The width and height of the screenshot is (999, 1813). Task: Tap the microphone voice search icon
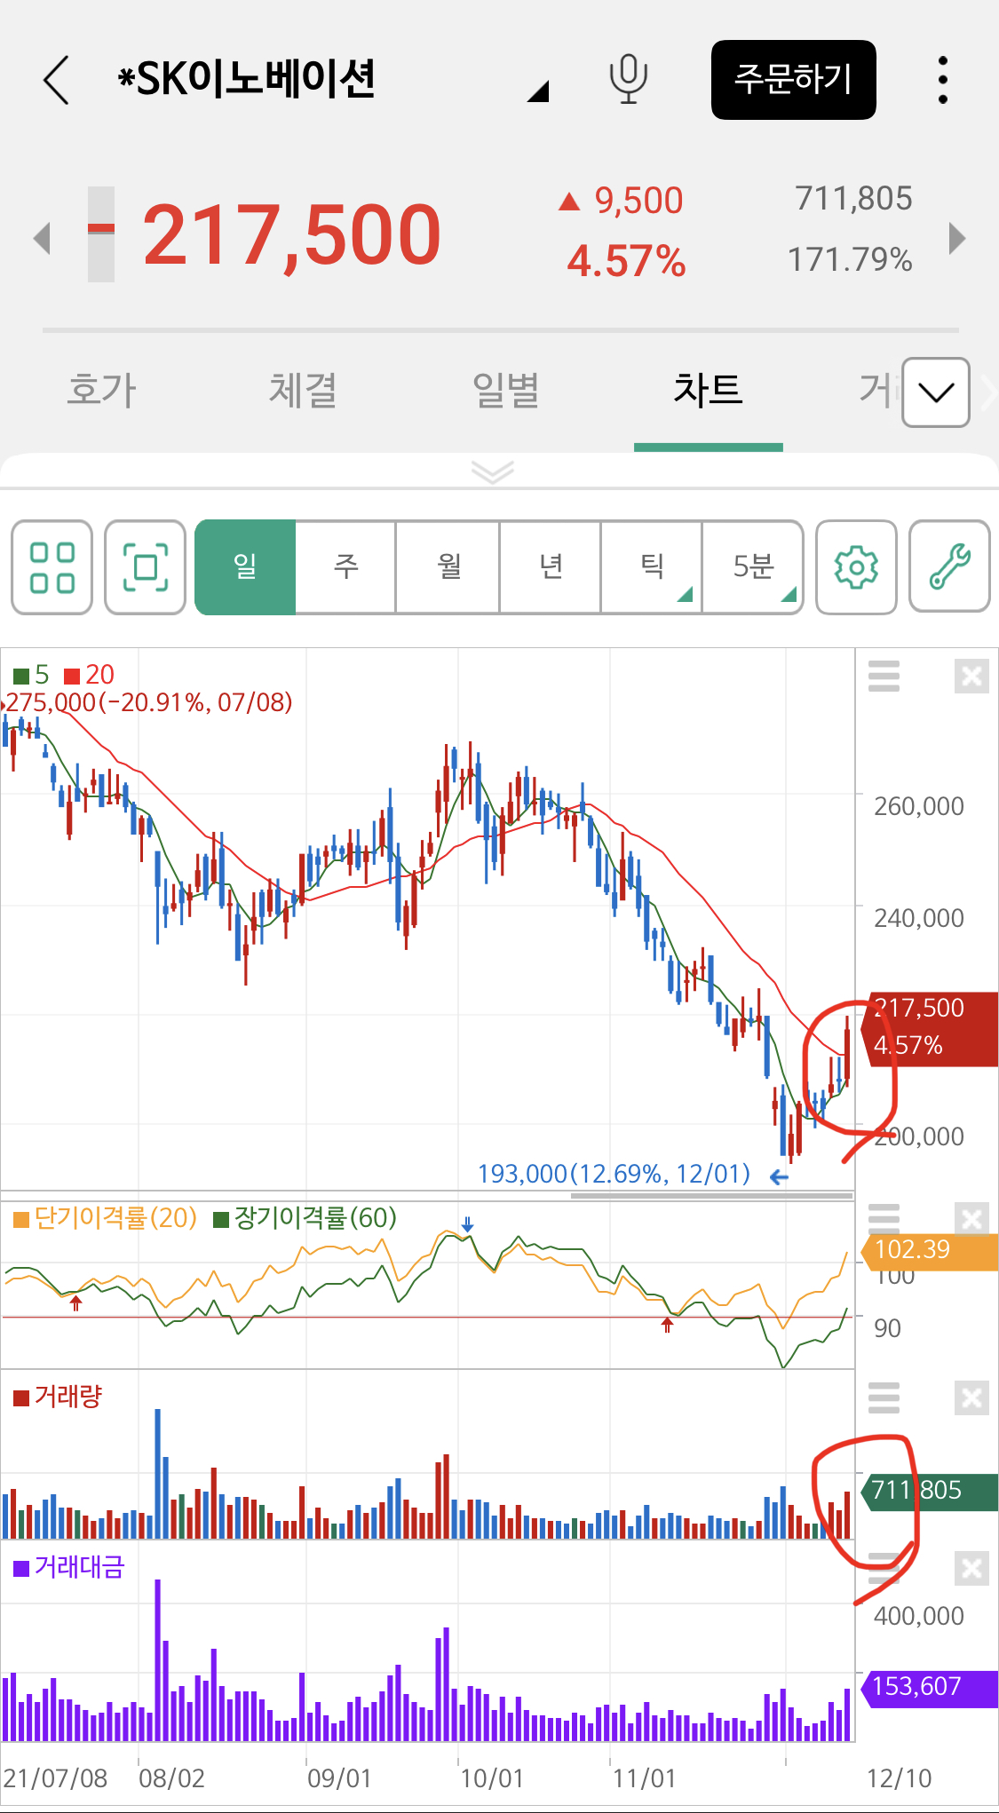pyautogui.click(x=629, y=79)
